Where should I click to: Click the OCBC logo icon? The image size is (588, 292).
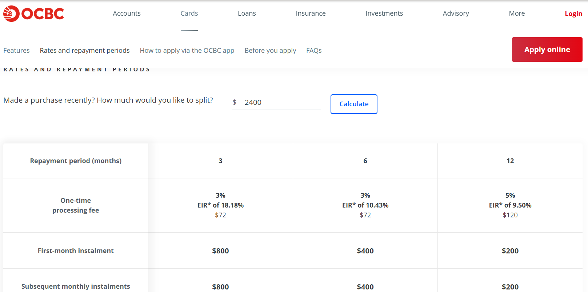(x=11, y=14)
